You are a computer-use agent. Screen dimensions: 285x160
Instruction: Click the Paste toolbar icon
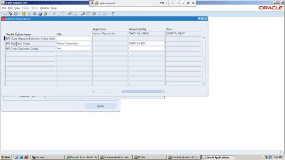64,14
